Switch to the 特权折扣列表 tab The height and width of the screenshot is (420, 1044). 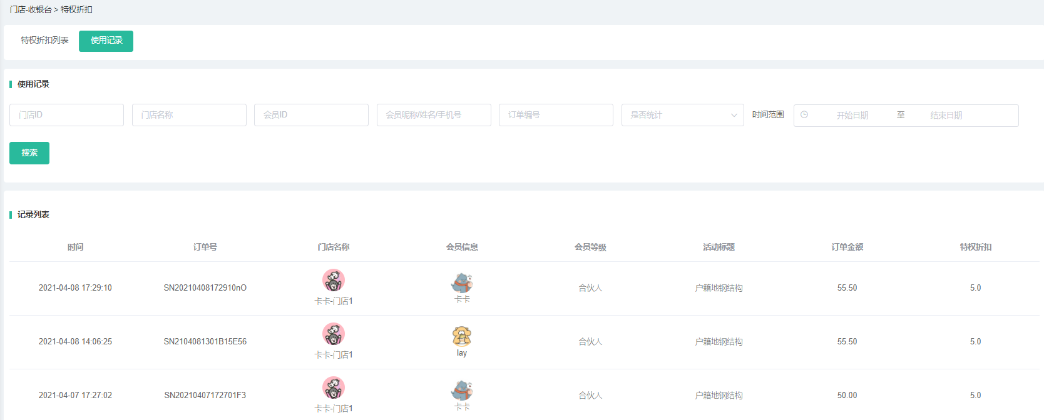[x=44, y=41]
